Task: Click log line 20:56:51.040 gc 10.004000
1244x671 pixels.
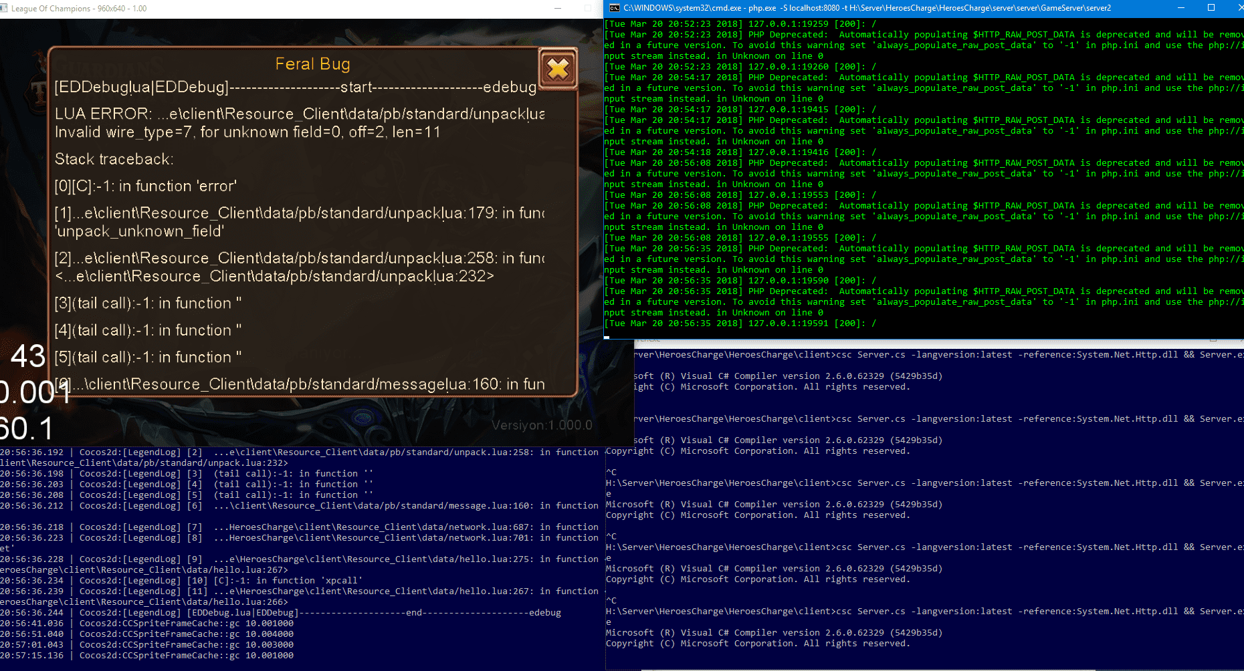Action: click(147, 634)
